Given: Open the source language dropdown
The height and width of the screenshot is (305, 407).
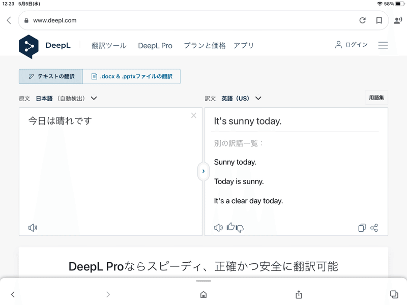Looking at the screenshot, I should pos(93,98).
